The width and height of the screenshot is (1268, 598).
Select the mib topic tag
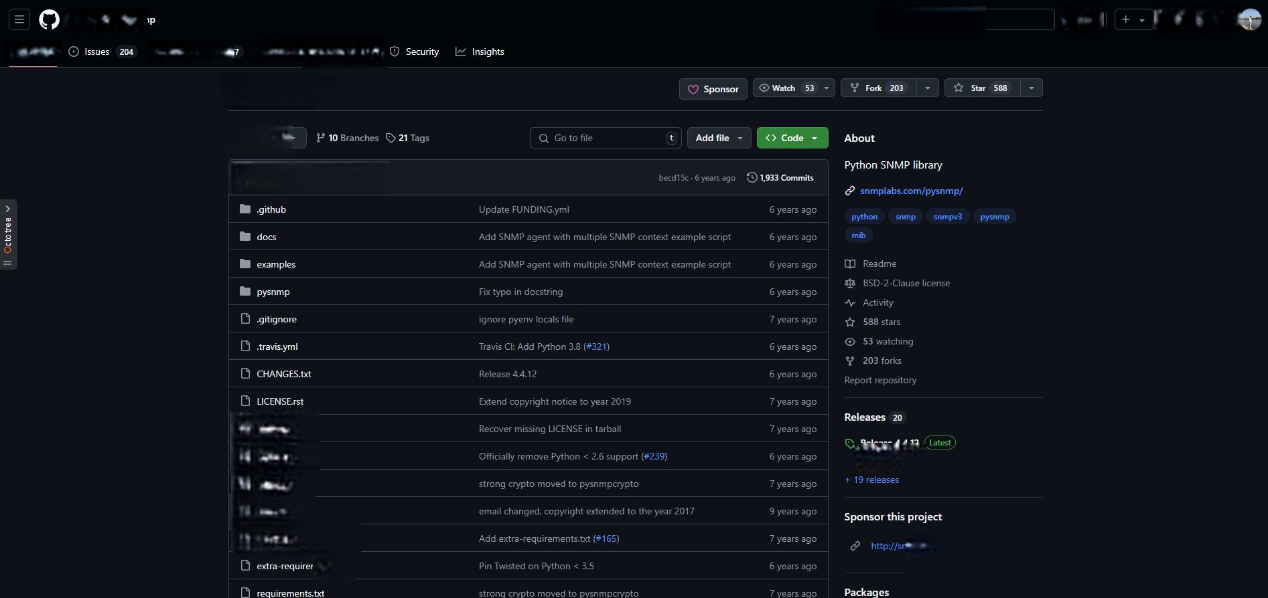point(858,235)
